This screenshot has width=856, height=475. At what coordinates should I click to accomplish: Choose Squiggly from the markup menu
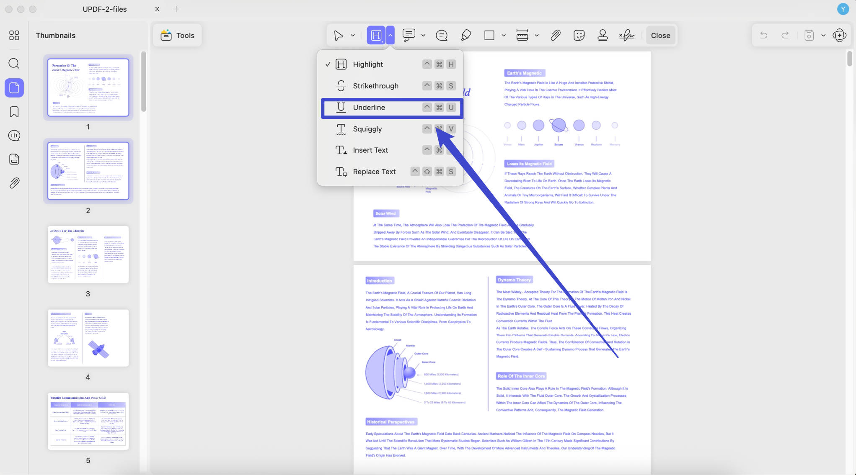[x=391, y=129]
